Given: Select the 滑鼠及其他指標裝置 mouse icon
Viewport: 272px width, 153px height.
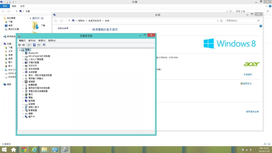Looking at the screenshot, I should [26, 91].
